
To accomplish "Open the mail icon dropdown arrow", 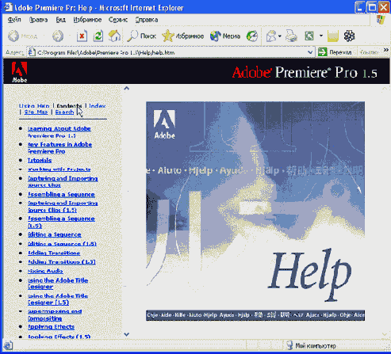I will click(280, 36).
